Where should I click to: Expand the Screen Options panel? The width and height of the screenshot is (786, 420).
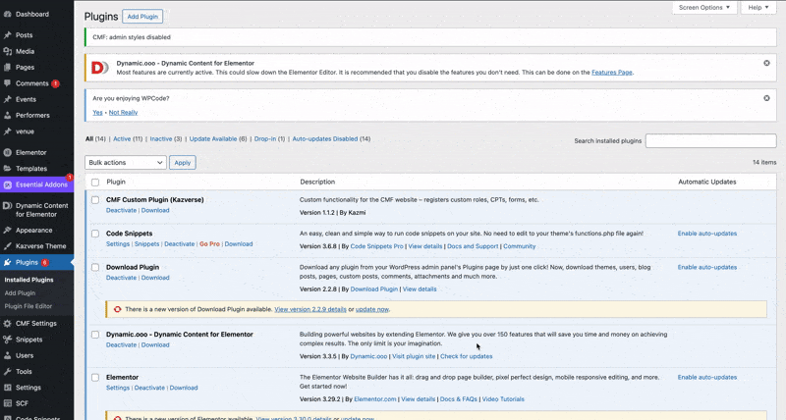703,8
